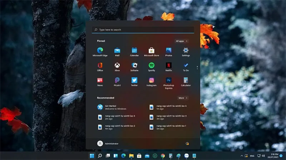The image size is (286, 160).
Task: Open volume control in system tray
Action: (x=263, y=156)
